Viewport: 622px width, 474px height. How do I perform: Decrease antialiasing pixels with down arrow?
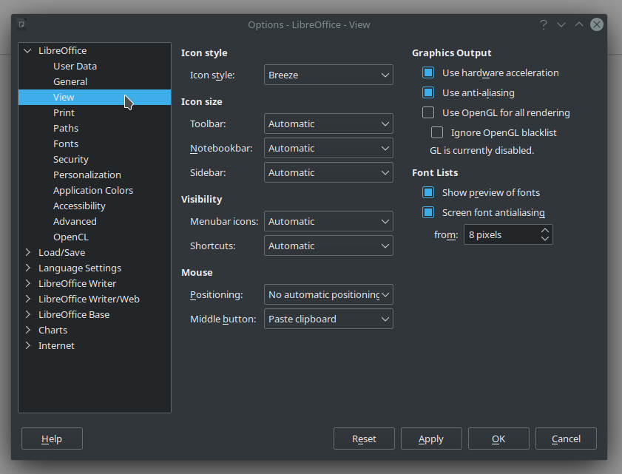click(x=545, y=238)
